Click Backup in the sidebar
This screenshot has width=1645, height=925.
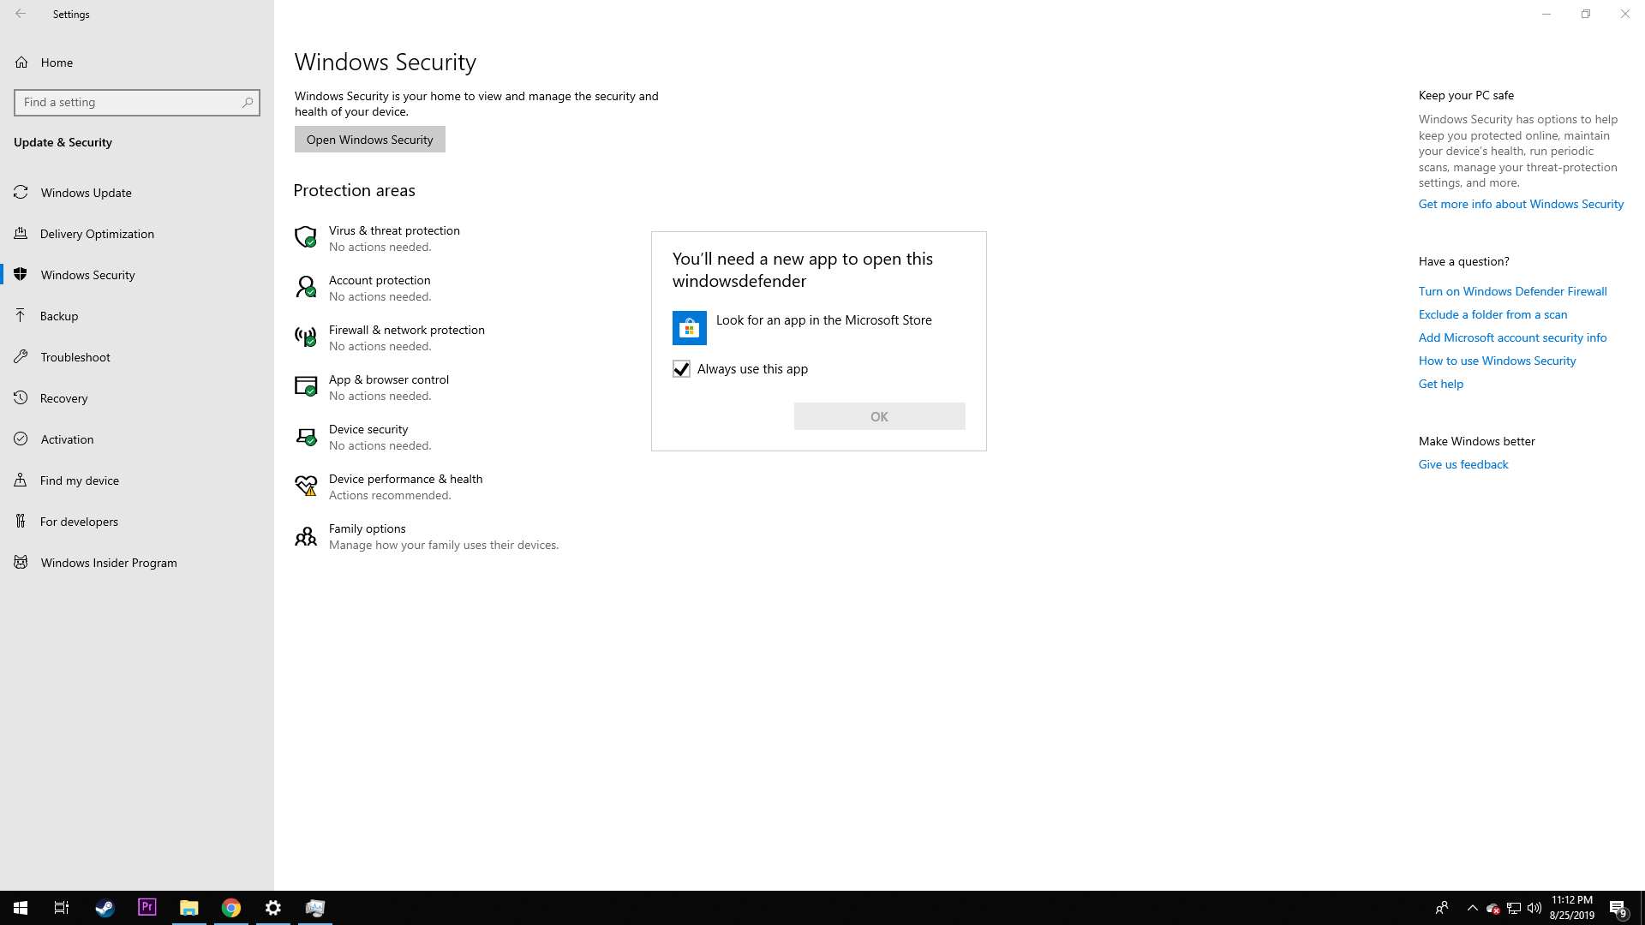pyautogui.click(x=60, y=316)
